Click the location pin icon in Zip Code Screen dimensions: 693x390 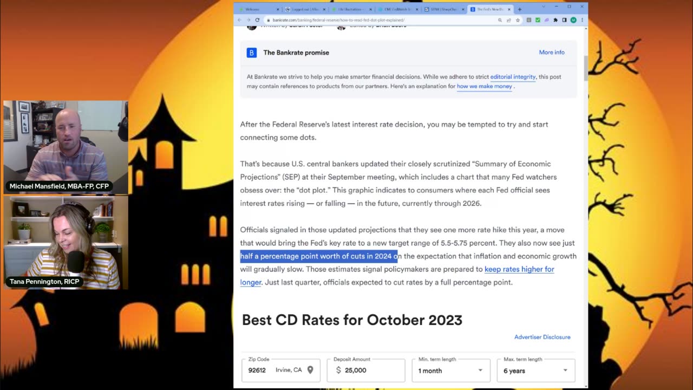pyautogui.click(x=310, y=370)
